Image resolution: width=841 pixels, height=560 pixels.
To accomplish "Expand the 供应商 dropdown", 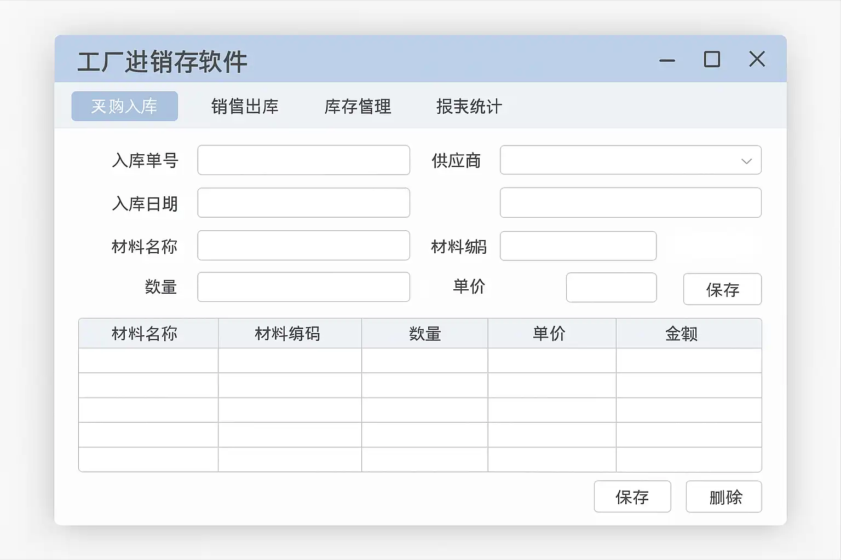I will 631,160.
